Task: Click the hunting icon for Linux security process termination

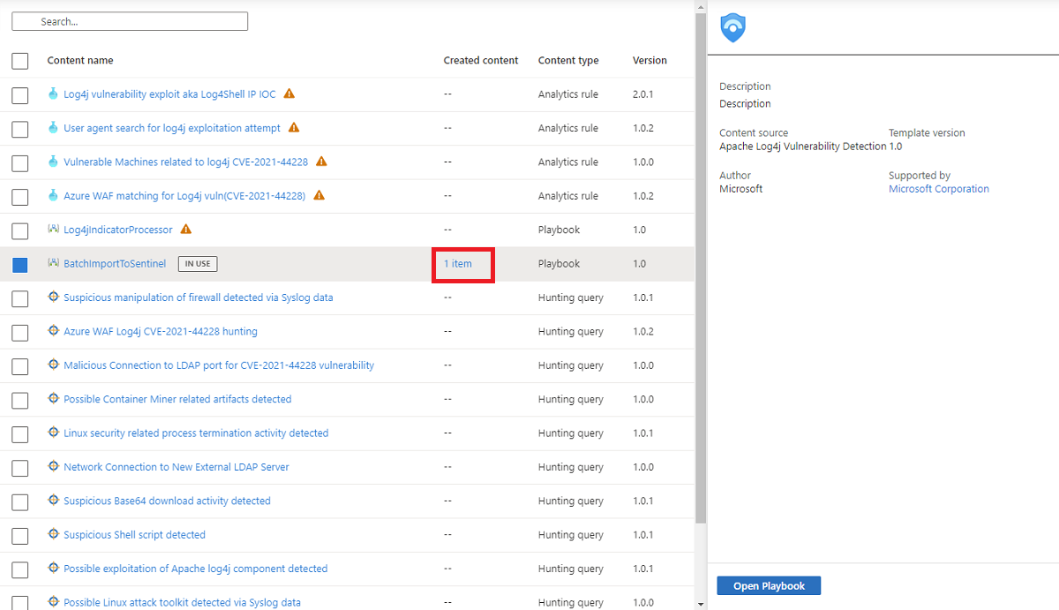Action: [53, 433]
